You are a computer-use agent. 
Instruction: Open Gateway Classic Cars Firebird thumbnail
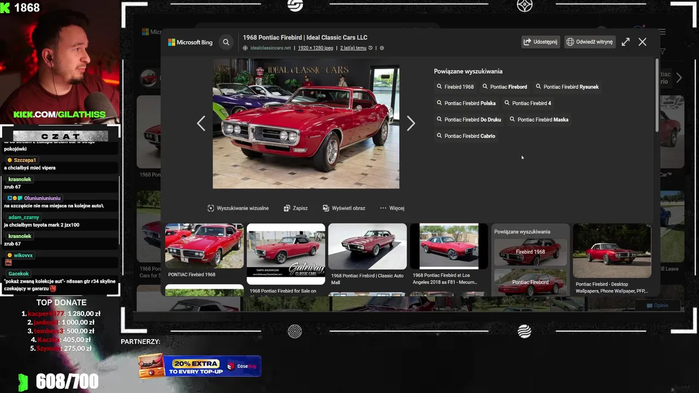(286, 254)
